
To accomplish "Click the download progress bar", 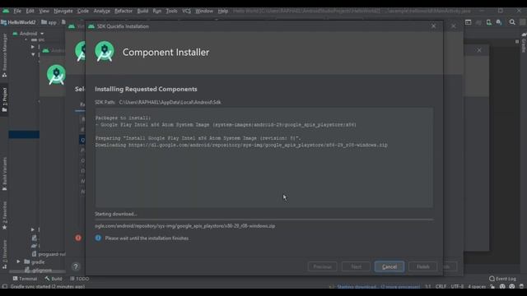I will (263, 220).
